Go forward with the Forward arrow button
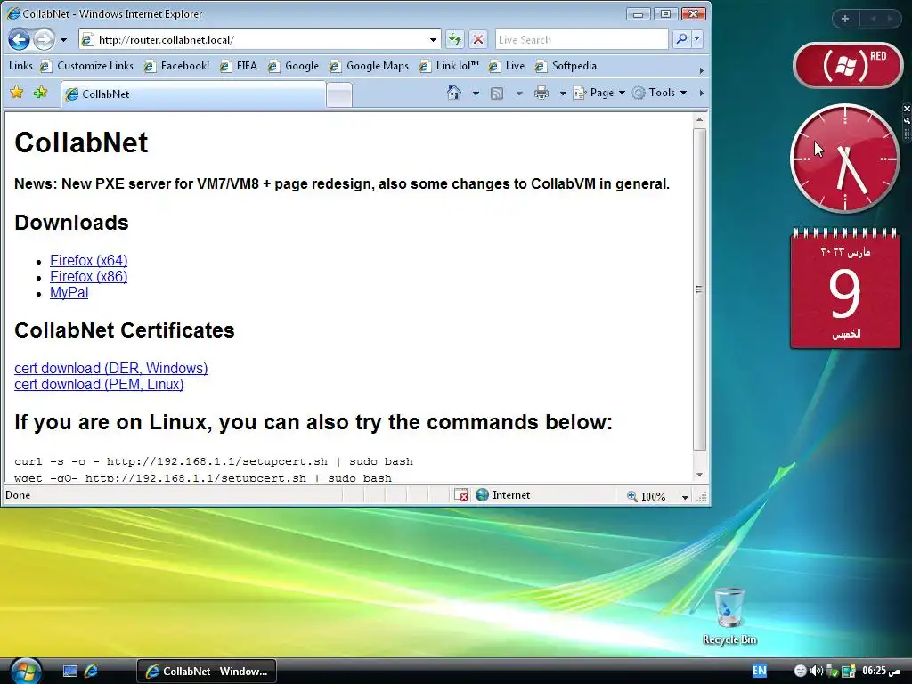912x684 pixels. pyautogui.click(x=44, y=39)
